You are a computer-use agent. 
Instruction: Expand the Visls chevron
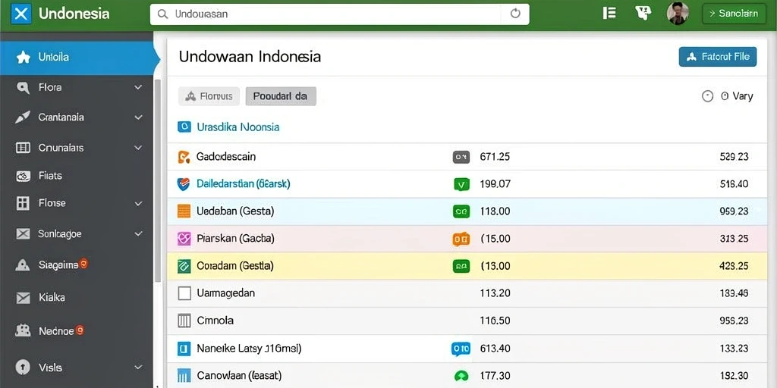[x=138, y=368]
